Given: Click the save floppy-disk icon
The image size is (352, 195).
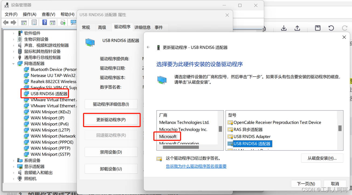Looking at the screenshot, I should click(x=318, y=28).
